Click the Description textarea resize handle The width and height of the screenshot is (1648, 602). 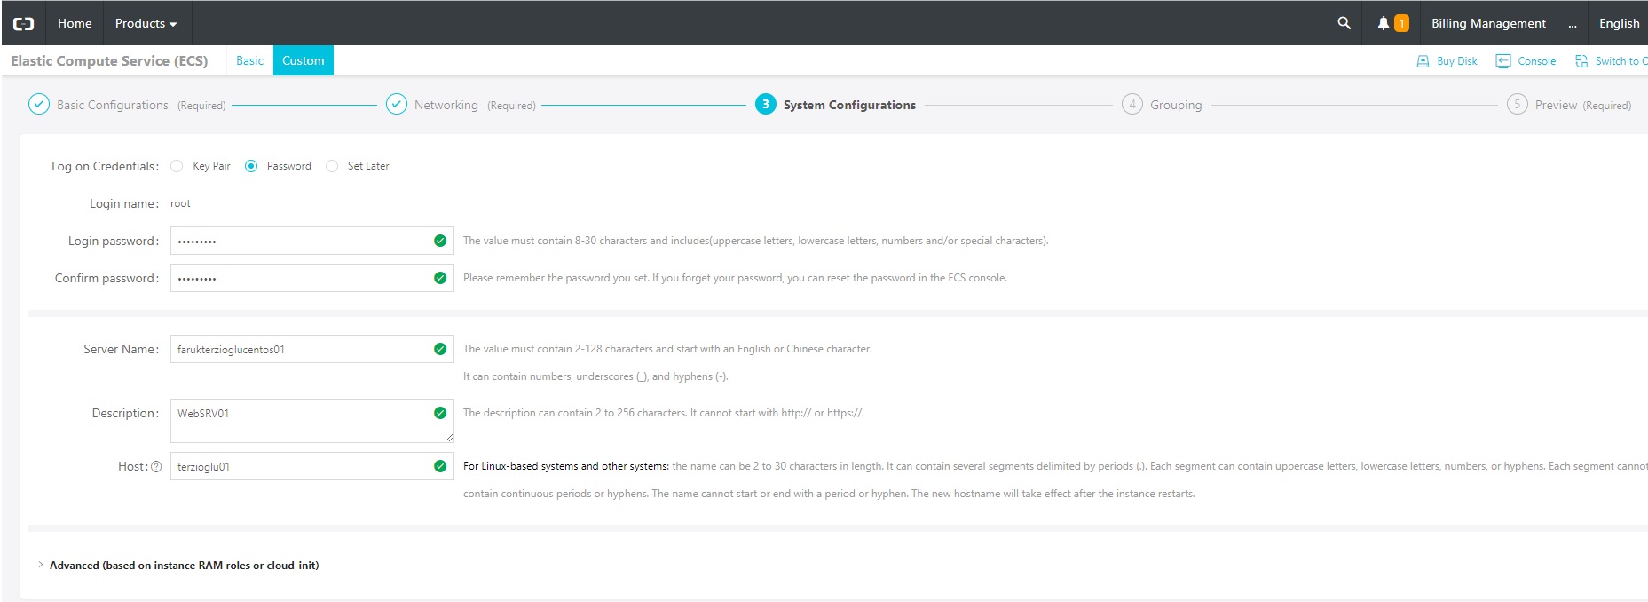(449, 438)
